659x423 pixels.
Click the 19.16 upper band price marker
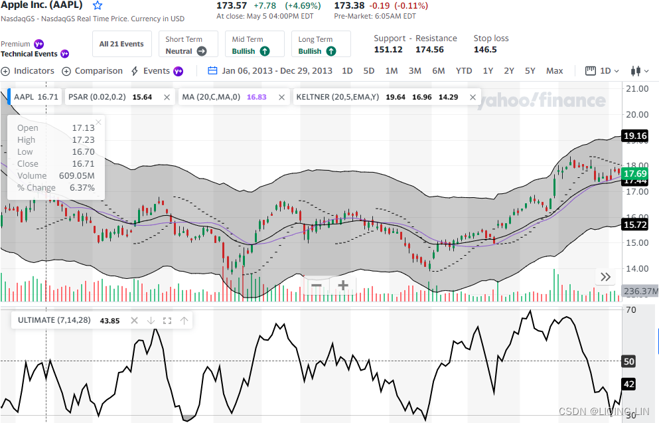point(635,136)
